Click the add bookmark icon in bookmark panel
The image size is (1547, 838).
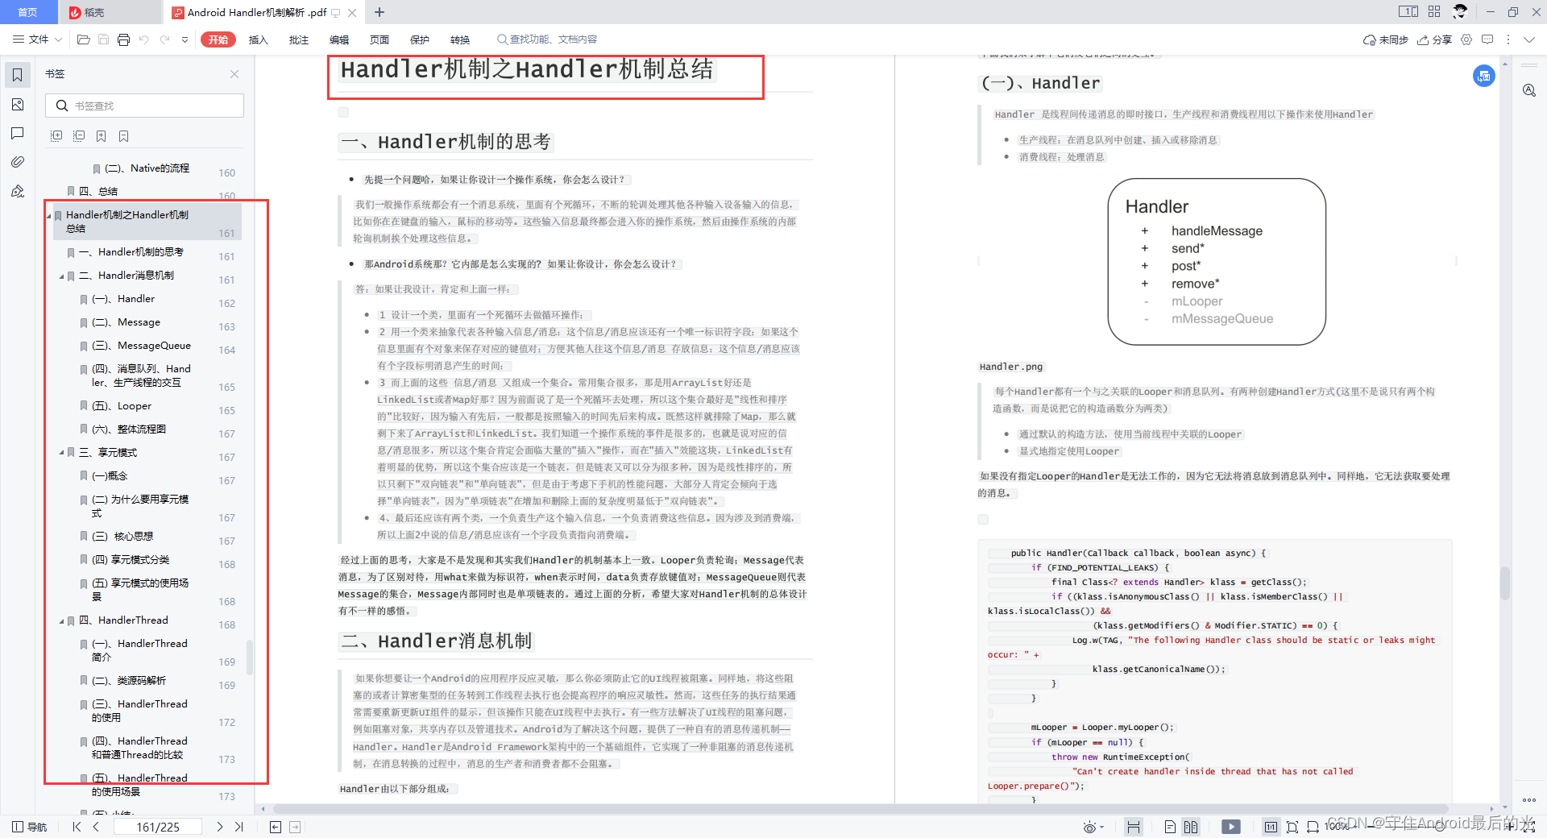tap(102, 136)
